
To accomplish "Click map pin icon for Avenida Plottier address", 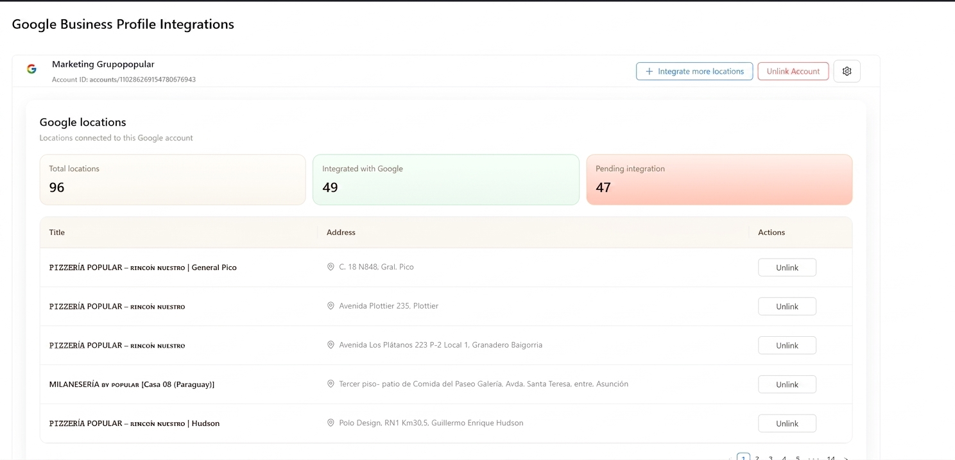I will [331, 306].
